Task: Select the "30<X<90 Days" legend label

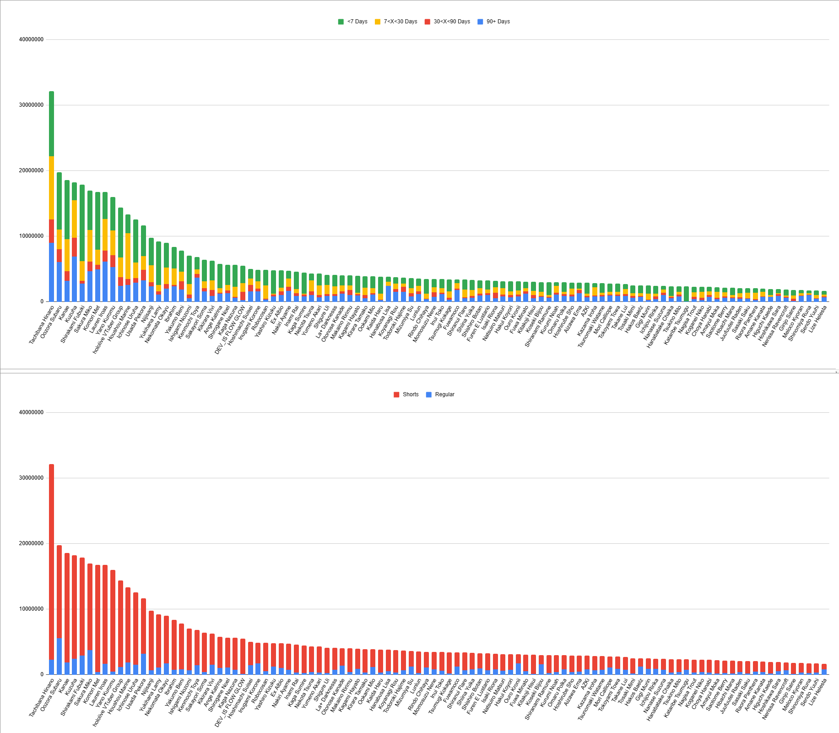Action: (x=452, y=22)
